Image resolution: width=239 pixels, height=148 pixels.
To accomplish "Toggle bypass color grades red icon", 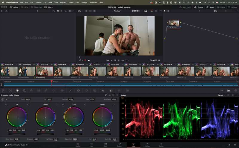I will (152, 11).
